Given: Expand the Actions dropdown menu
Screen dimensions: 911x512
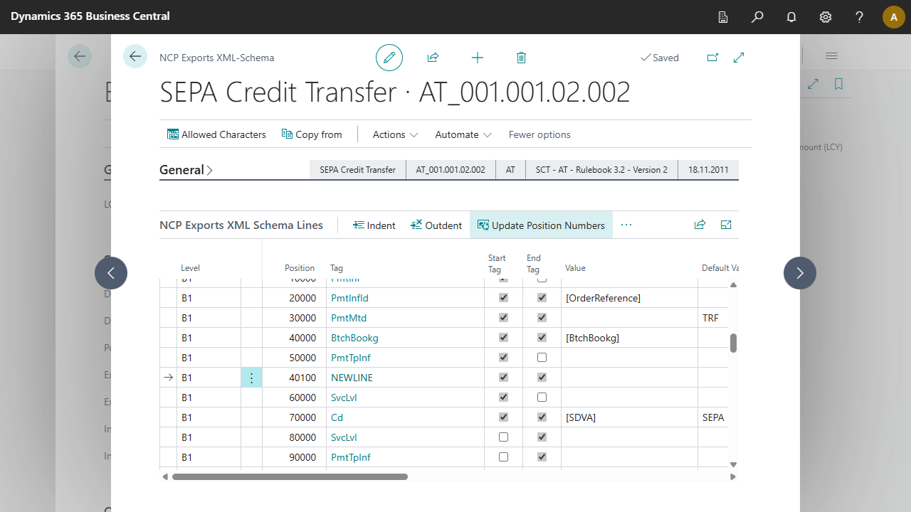Looking at the screenshot, I should tap(395, 134).
